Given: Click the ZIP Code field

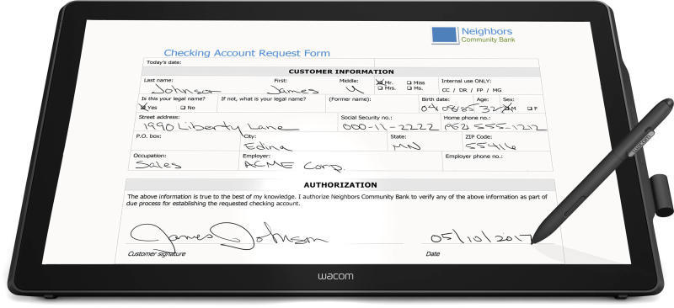Looking at the screenshot, I should point(506,141).
